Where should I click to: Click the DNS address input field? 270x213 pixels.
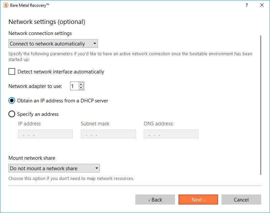(171, 134)
